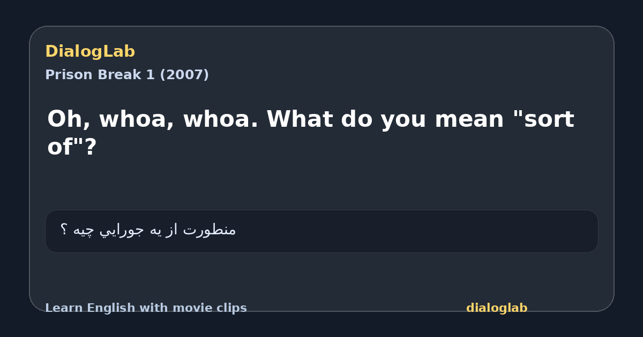Select the Persian word منظورت
Image resolution: width=643 pixels, height=337 pixels.
click(x=210, y=230)
